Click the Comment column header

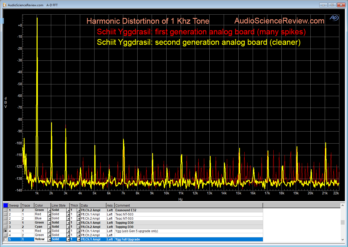tap(189, 206)
